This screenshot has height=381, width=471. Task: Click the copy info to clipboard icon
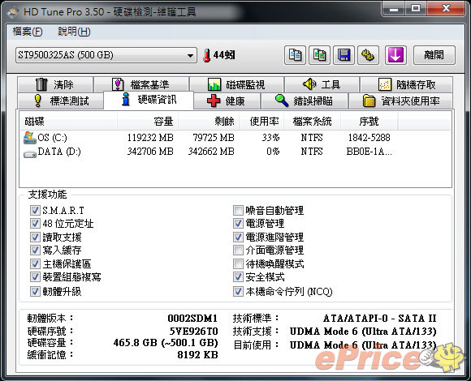pos(295,55)
